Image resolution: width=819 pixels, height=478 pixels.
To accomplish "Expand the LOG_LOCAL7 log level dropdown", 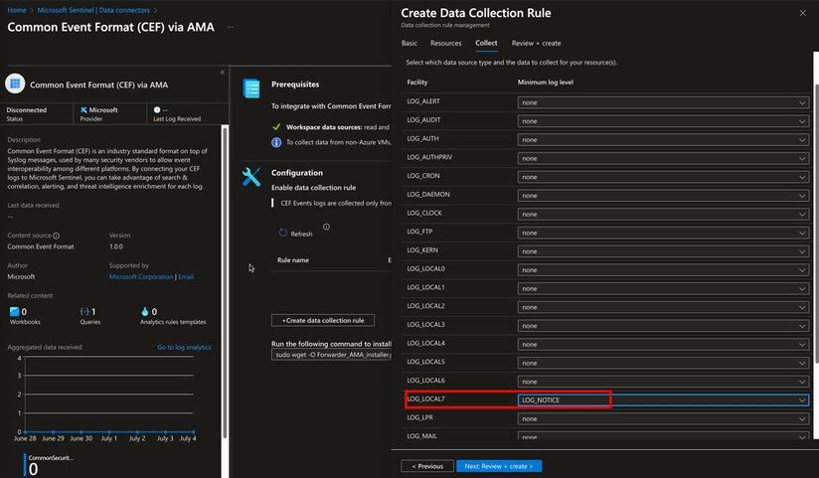I will click(662, 399).
